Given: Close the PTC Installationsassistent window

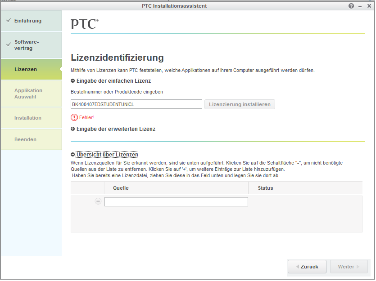Looking at the screenshot, I should [x=369, y=6].
